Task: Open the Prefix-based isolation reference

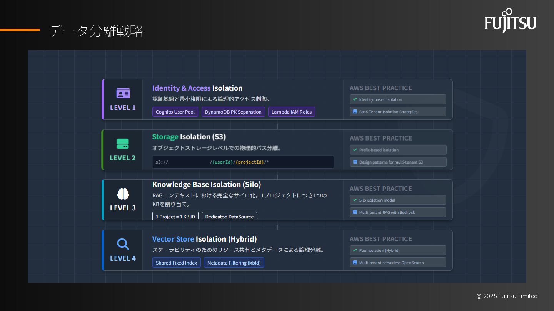Action: click(398, 150)
